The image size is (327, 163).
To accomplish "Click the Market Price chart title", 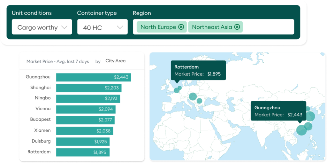I will tap(57, 61).
